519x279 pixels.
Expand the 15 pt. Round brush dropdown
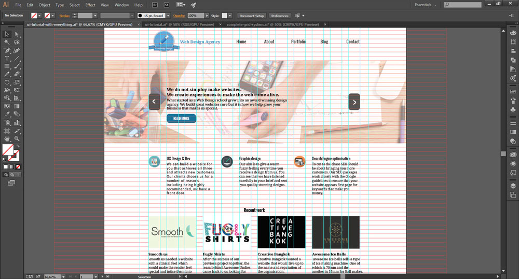click(169, 16)
